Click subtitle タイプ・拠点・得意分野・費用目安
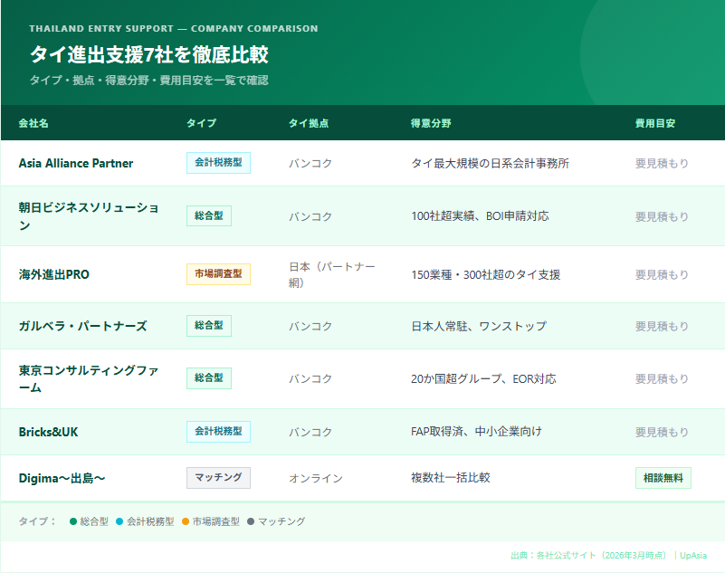725x573 pixels. point(148,80)
